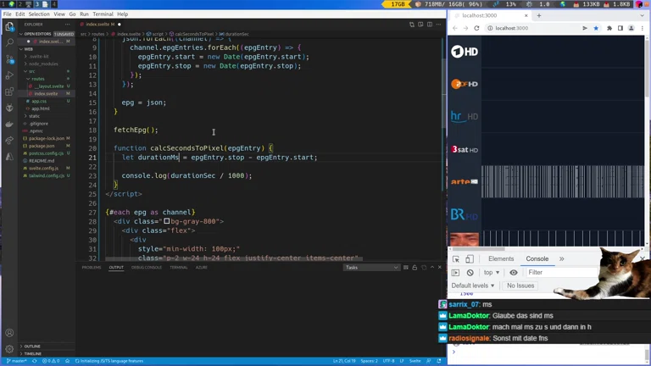Open package.json in the Explorer
Viewport: 651px width, 366px height.
tap(41, 146)
